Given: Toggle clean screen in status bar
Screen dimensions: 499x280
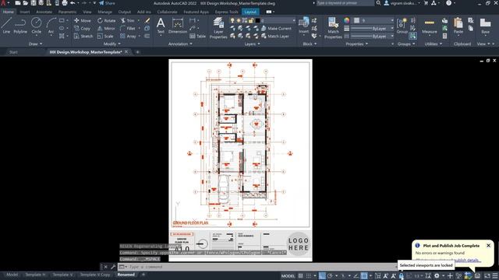Looking at the screenshot, I should pos(487,276).
